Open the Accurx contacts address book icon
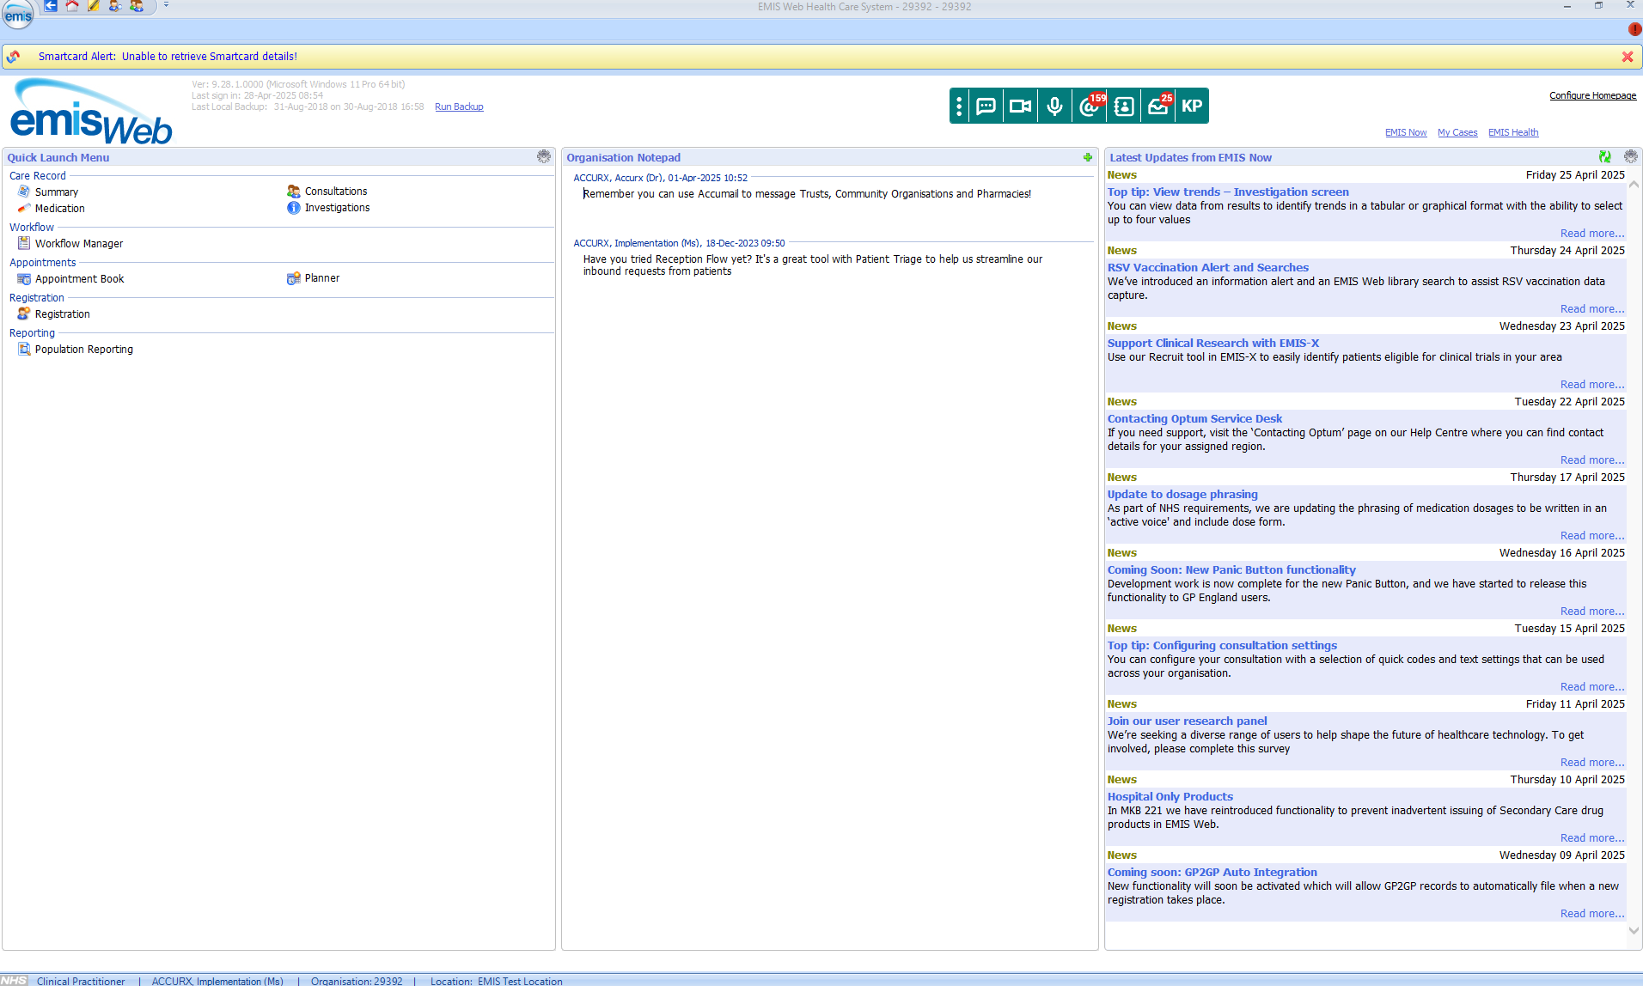 coord(1123,106)
